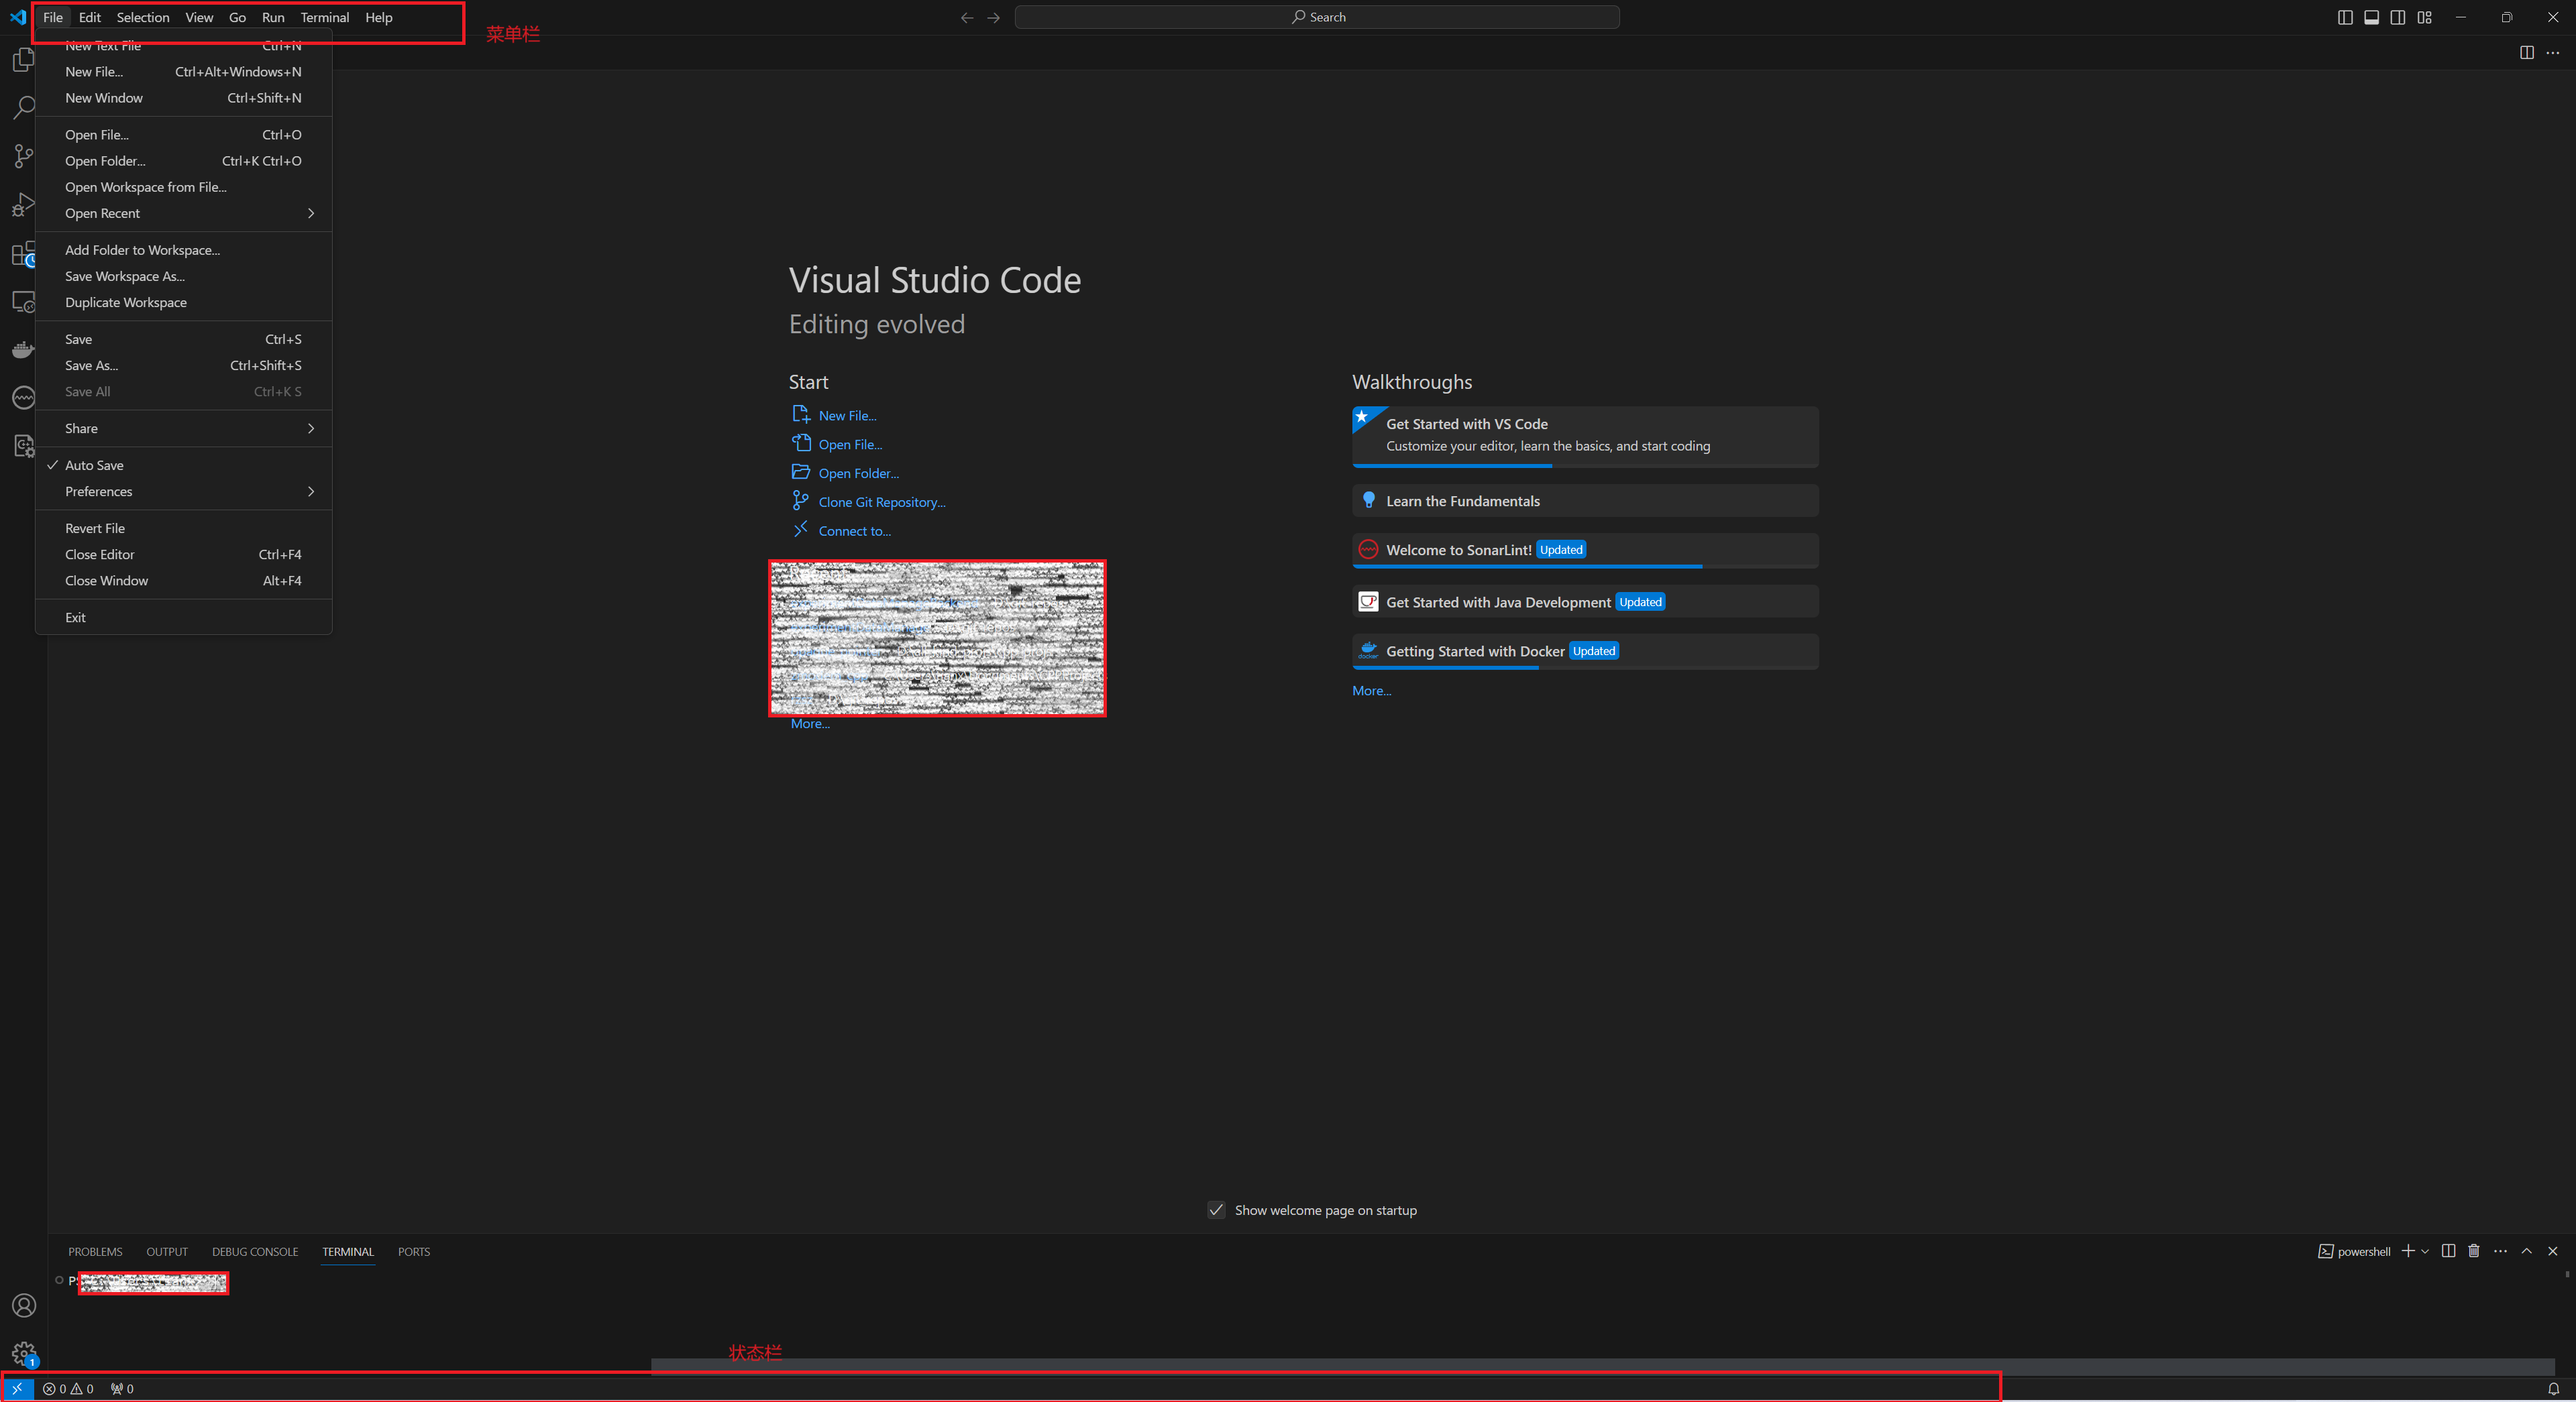Select the powershell terminal label
Viewport: 2576px width, 1402px height.
pos(2354,1251)
